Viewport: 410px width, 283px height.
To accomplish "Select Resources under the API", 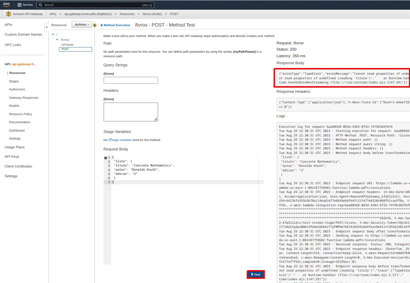I will pyautogui.click(x=17, y=73).
